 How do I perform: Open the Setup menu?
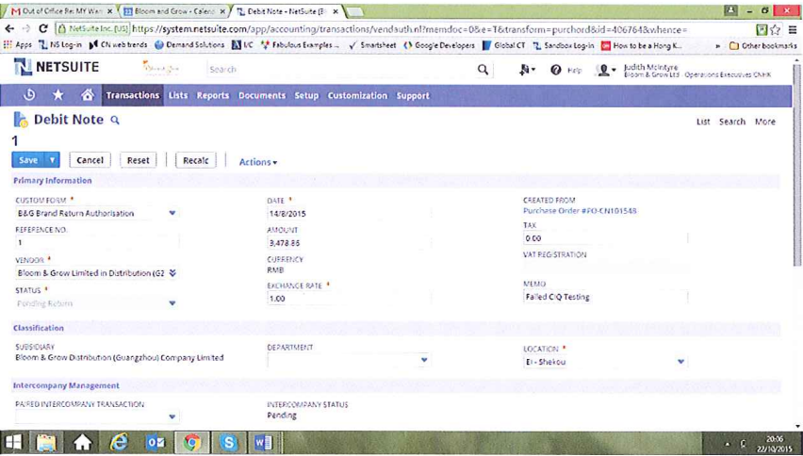pos(306,96)
